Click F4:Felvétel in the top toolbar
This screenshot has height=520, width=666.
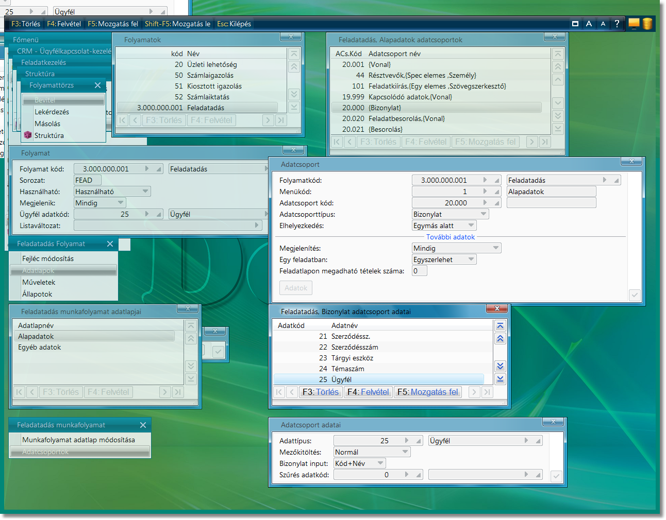point(64,24)
